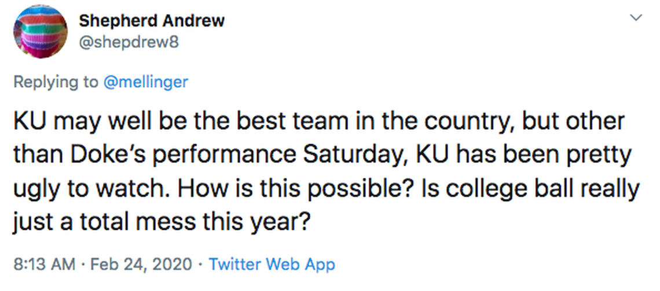This screenshot has width=660, height=291.
Task: Click the "Replying to" label text
Action: click(56, 82)
